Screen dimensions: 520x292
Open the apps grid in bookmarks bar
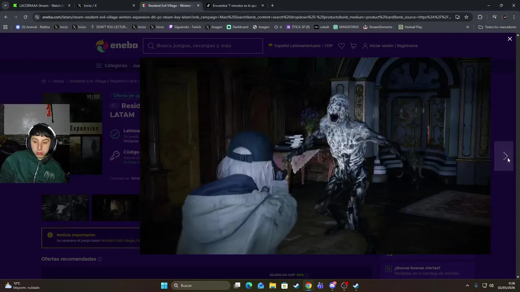click(x=5, y=27)
